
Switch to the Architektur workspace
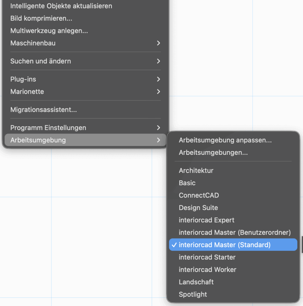point(196,171)
